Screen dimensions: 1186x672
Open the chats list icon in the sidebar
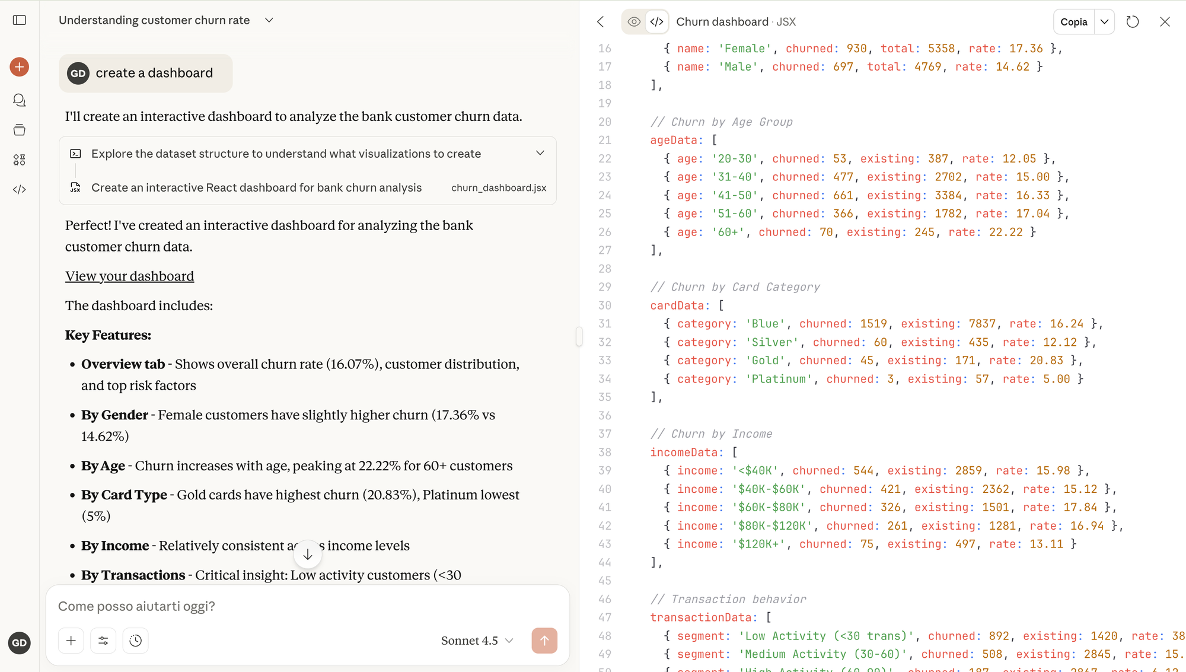20,100
